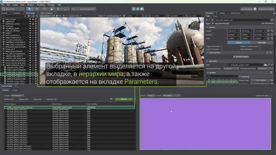Image resolution: width=276 pixels, height=155 pixels.
Task: Activate the Rotate manipulator tool
Action: 44,9
